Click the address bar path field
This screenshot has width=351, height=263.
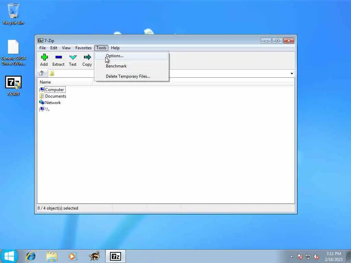(x=171, y=74)
